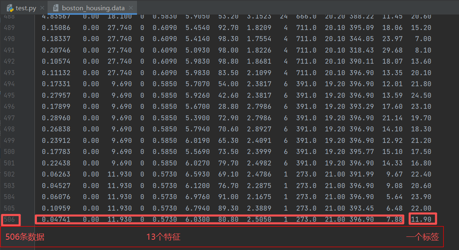Click the value 395.77 on line 500
This screenshot has height=250, width=459.
361,152
